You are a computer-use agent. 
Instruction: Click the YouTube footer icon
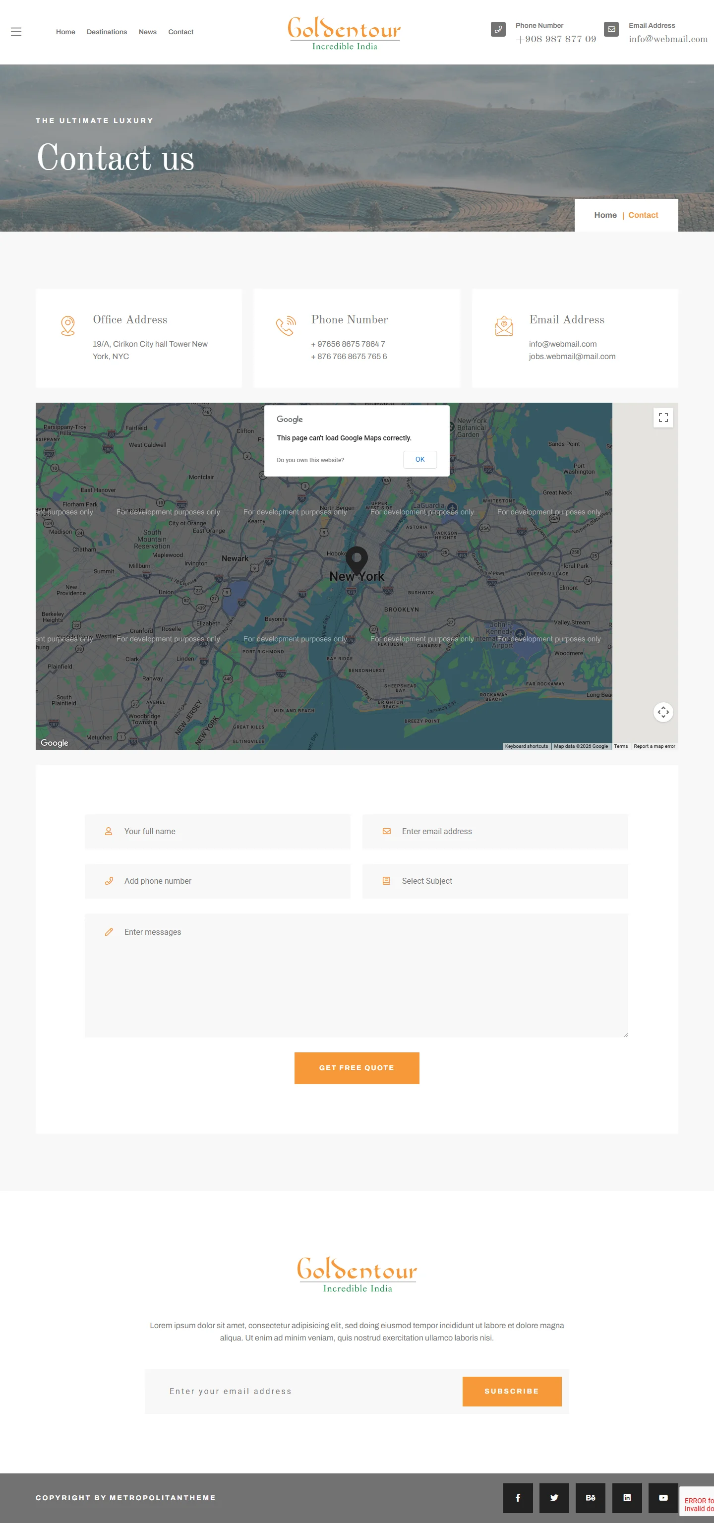click(x=662, y=1498)
